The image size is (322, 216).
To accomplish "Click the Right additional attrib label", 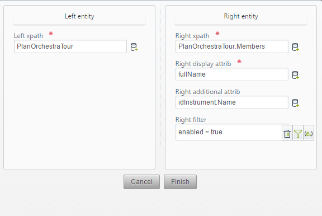I will tap(207, 92).
